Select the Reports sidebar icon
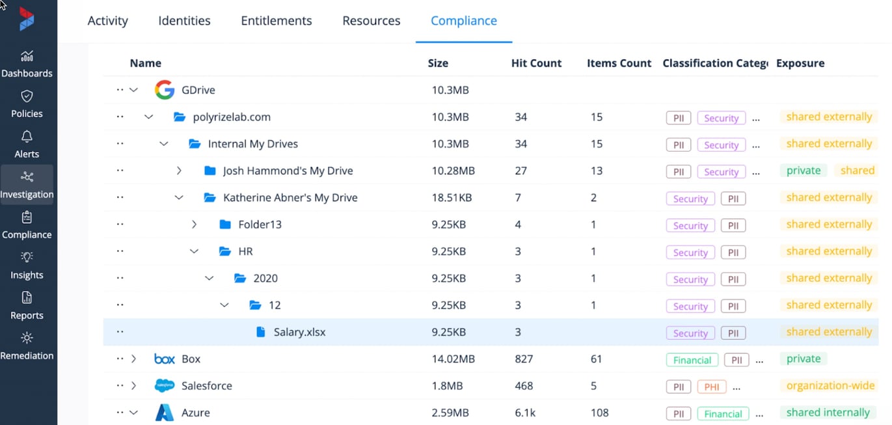The image size is (892, 425). pyautogui.click(x=27, y=305)
